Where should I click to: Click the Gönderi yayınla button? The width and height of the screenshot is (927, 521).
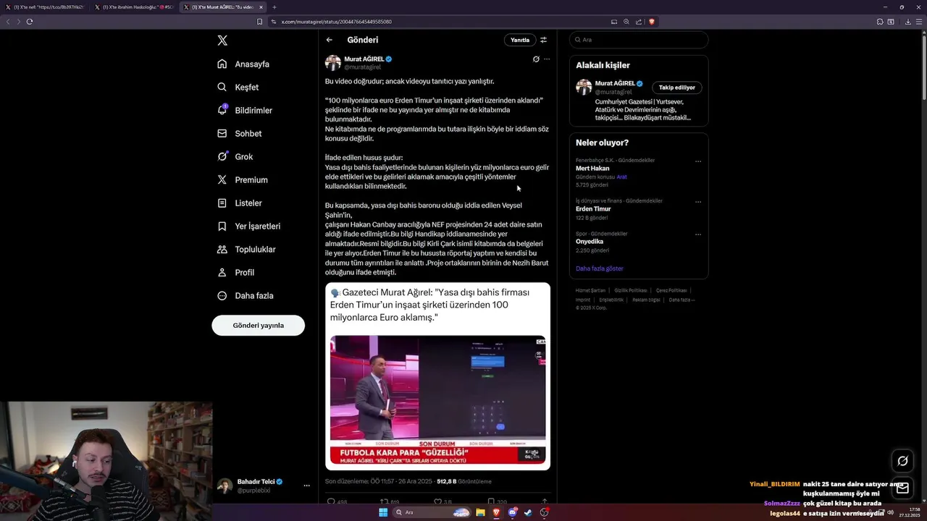(258, 326)
